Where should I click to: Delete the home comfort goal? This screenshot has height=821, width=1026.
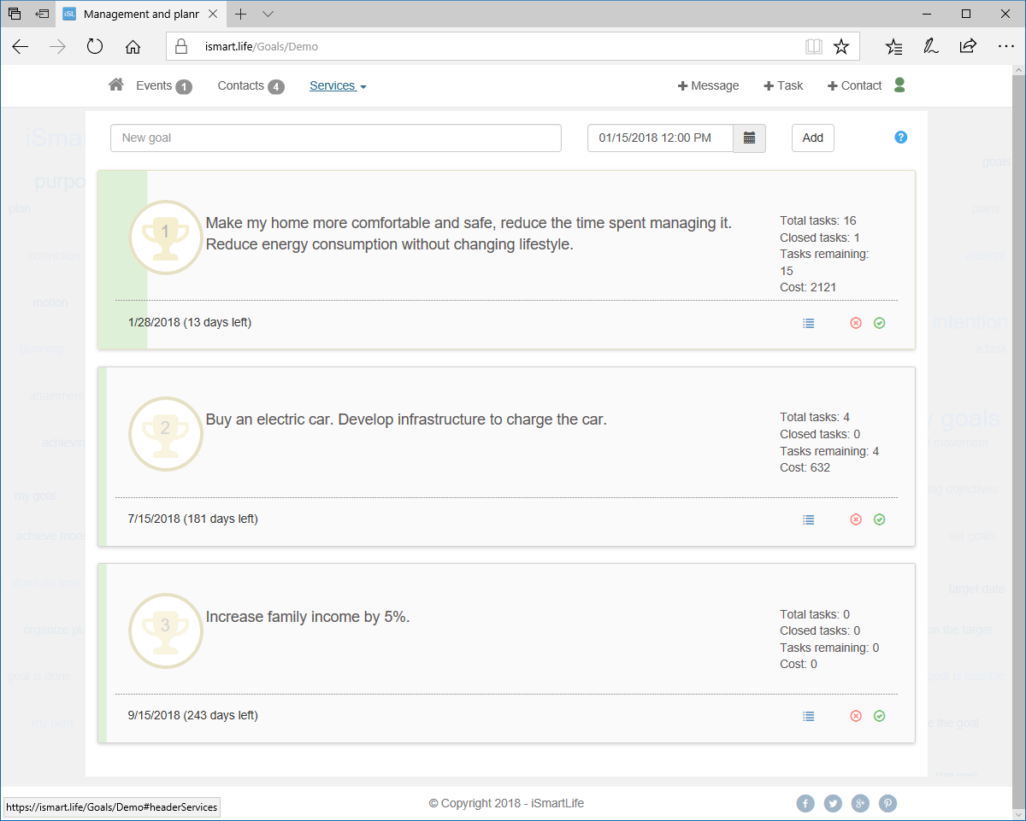click(x=856, y=323)
